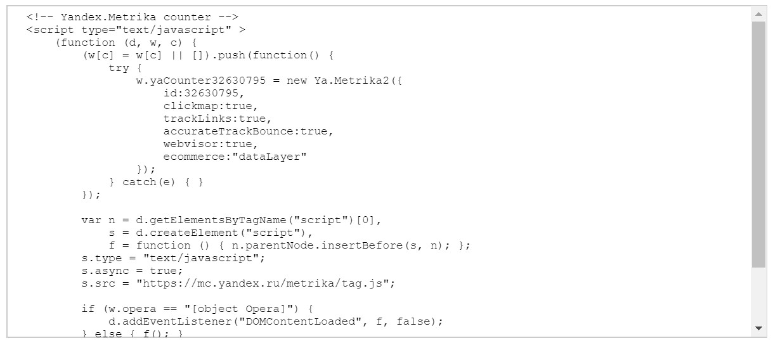Click the getElementsByTagName("script") line
The image size is (773, 343).
(232, 220)
